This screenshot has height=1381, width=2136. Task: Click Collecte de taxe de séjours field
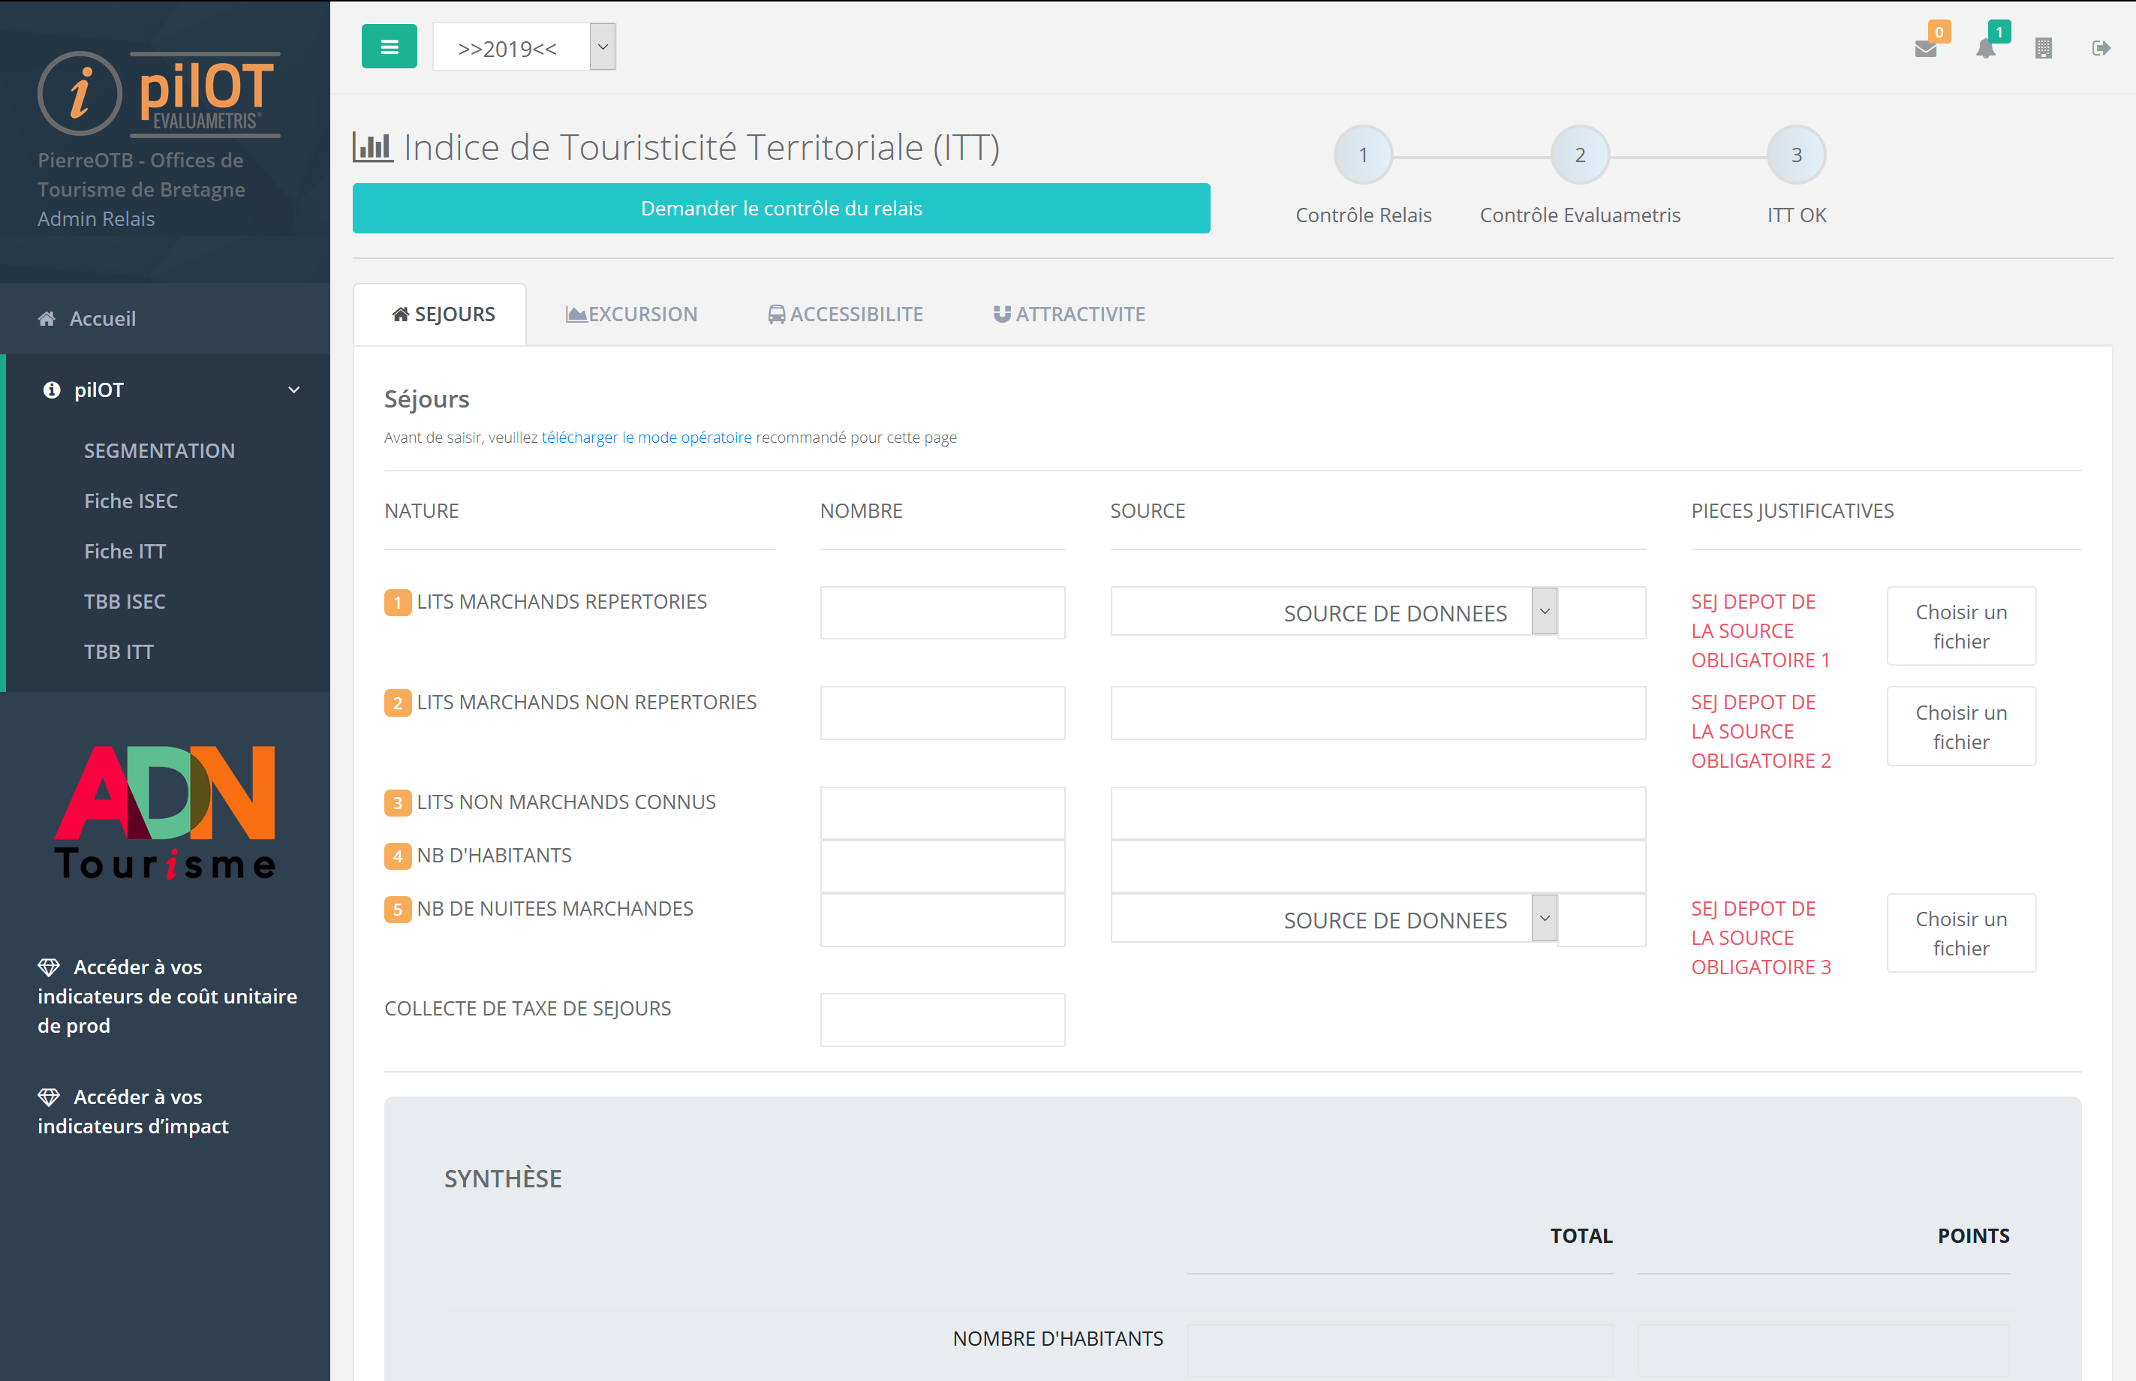tap(942, 1019)
